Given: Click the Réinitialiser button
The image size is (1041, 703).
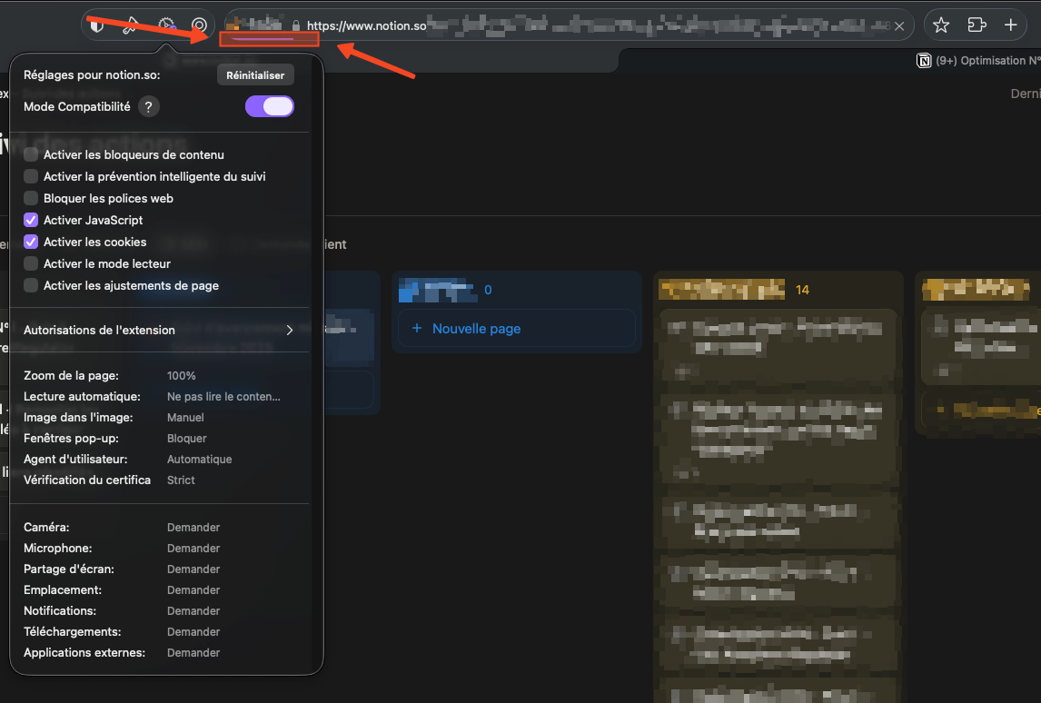Looking at the screenshot, I should click(x=255, y=75).
